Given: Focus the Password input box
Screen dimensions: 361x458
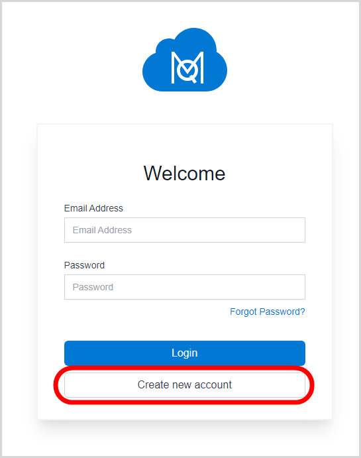Looking at the screenshot, I should tap(185, 287).
